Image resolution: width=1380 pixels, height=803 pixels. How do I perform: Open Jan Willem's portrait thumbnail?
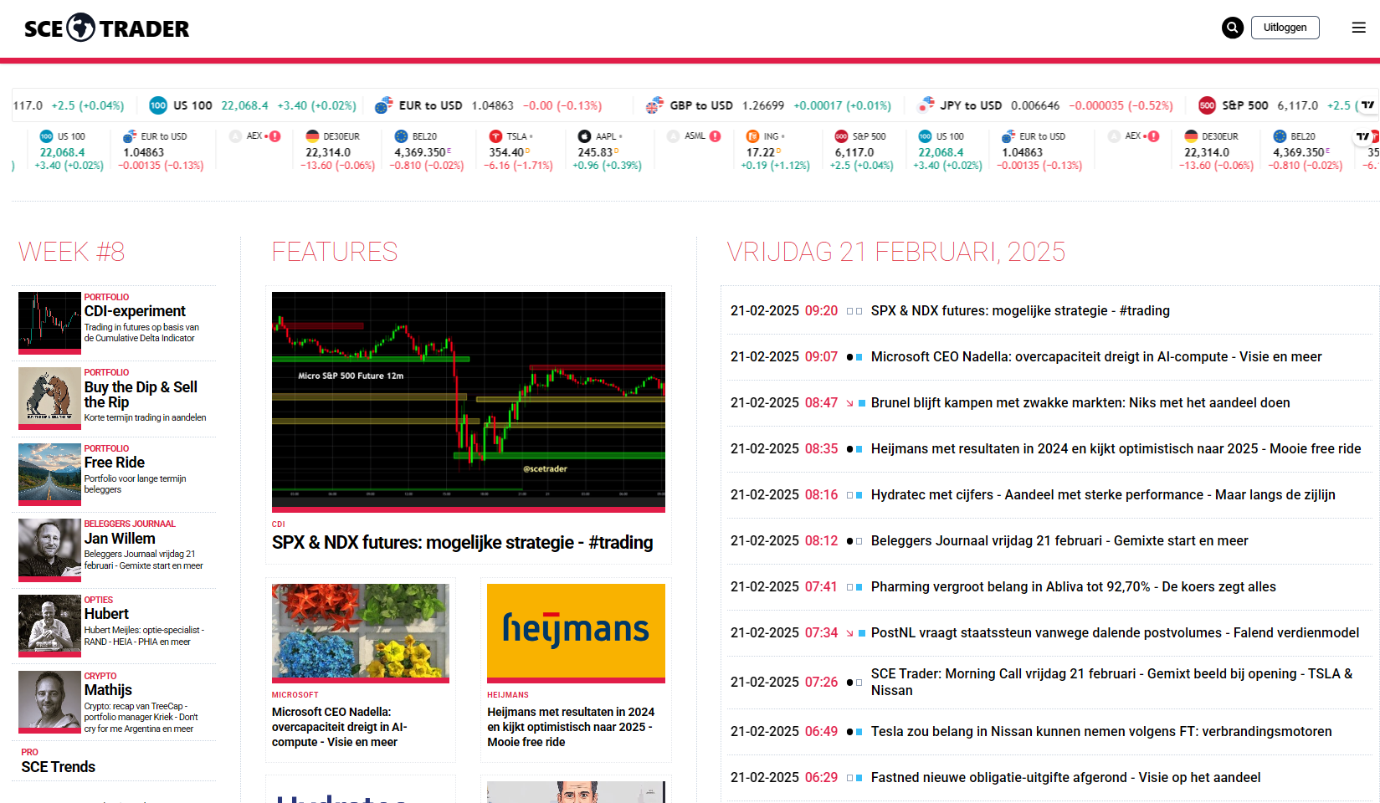49,550
